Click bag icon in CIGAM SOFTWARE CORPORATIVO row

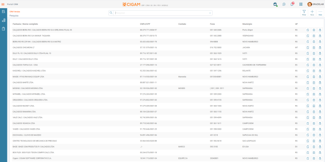(x=320, y=158)
